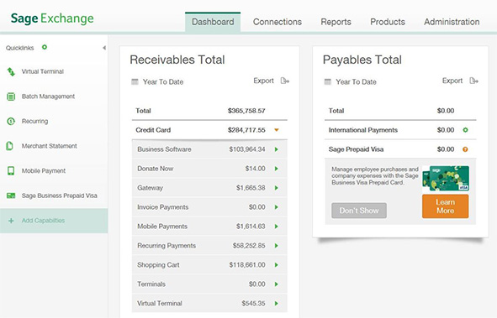The width and height of the screenshot is (497, 318).
Task: Expand the Mobile Payments row arrow
Action: click(x=277, y=227)
